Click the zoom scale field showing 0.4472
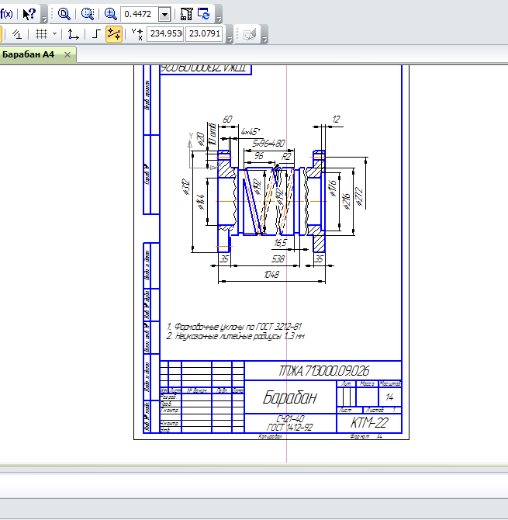The width and height of the screenshot is (508, 520). [140, 14]
